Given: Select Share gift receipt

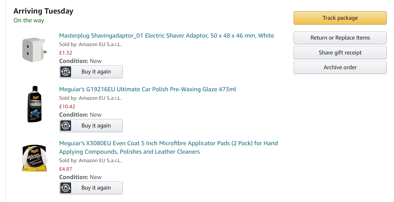Looking at the screenshot, I should (340, 53).
